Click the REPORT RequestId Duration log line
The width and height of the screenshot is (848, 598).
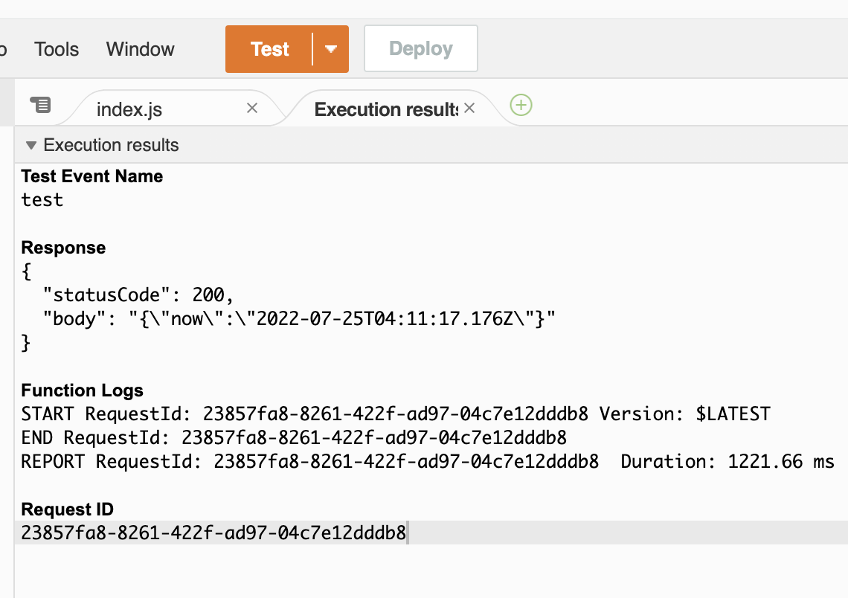click(x=428, y=462)
